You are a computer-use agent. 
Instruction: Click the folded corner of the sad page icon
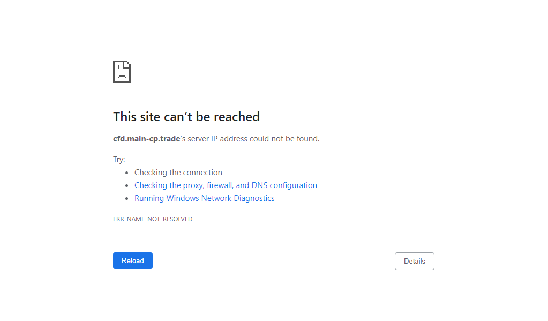coord(127,64)
